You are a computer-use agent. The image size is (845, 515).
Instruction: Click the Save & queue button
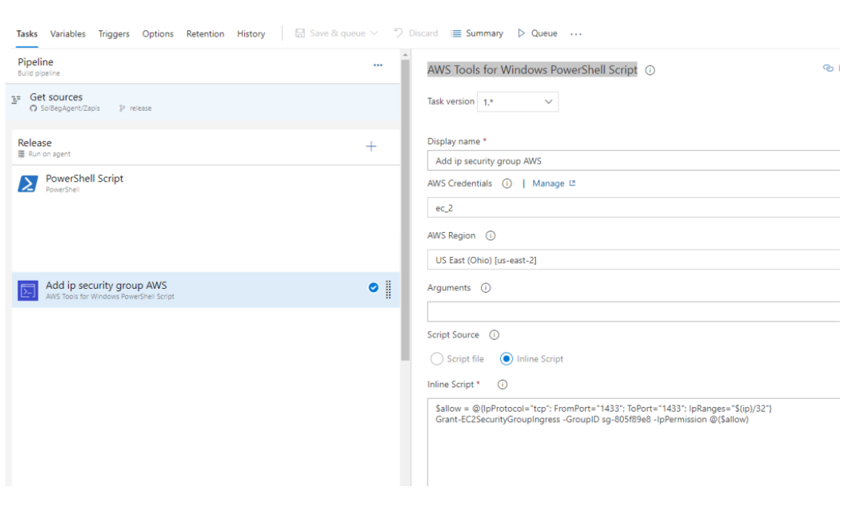point(337,33)
